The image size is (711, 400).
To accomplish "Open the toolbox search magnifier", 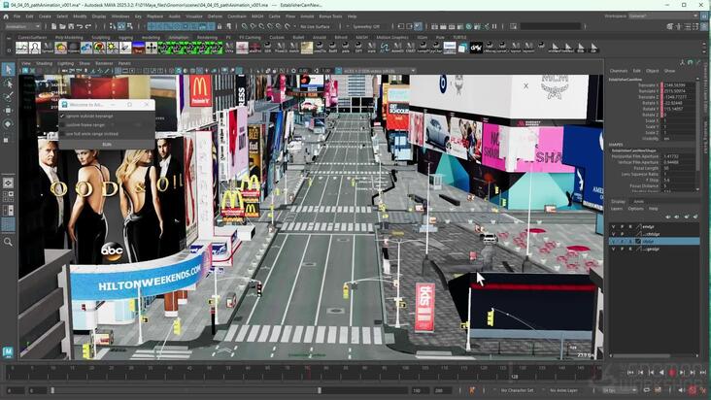I will (x=8, y=242).
